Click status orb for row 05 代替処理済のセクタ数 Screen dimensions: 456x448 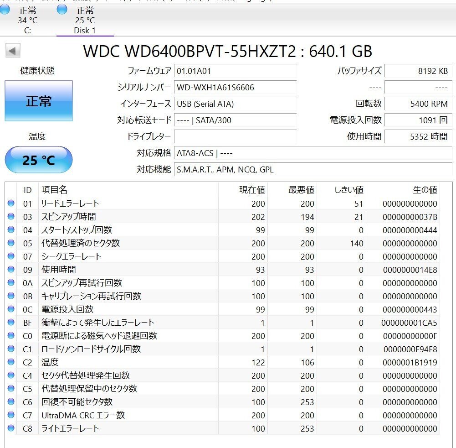pos(11,243)
